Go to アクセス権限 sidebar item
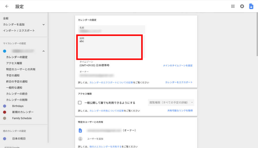Screen dimensions: 258x148 [16, 63]
